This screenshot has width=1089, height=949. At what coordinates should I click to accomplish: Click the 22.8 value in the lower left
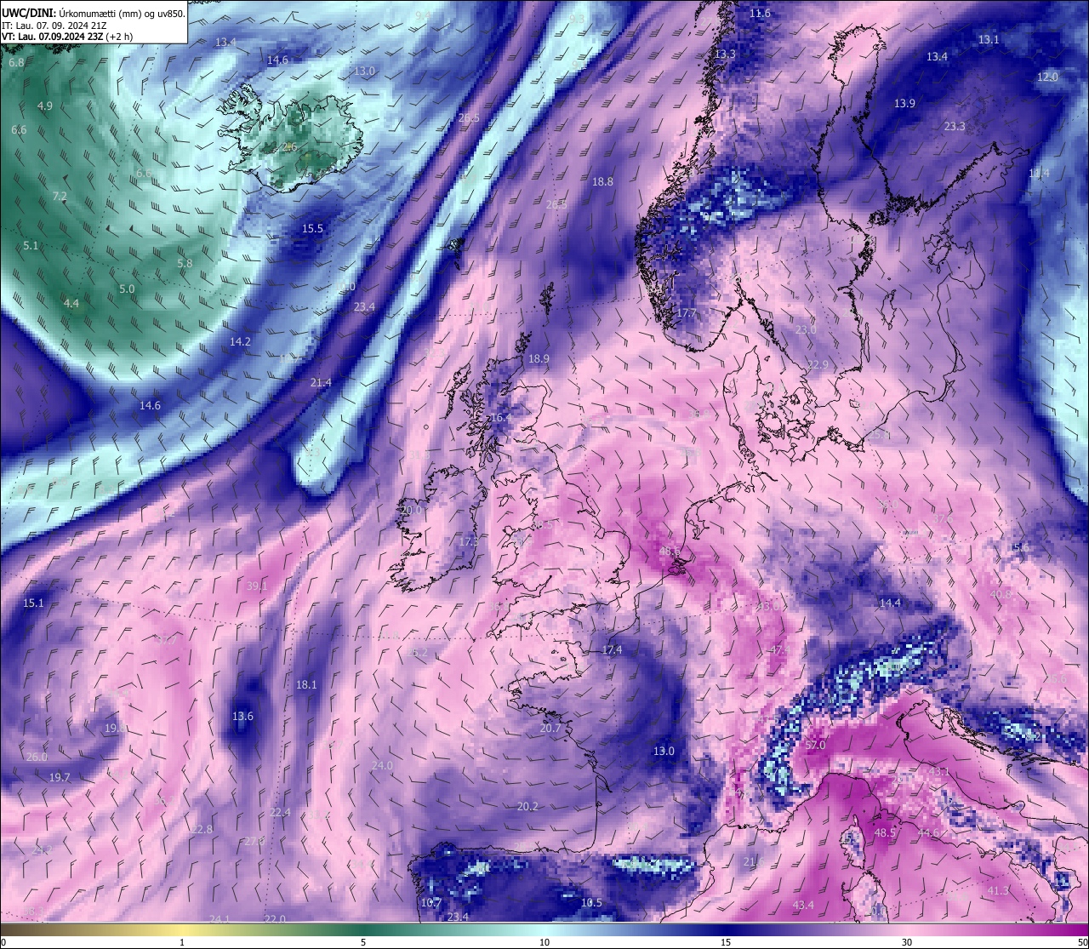(x=202, y=829)
